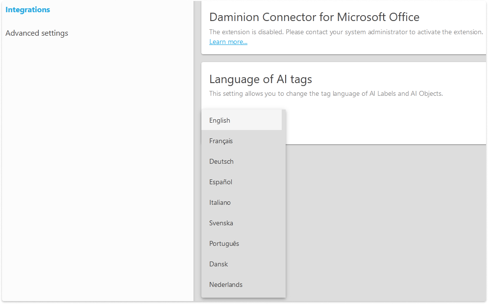Click blank sidebar space below Advanced settings
This screenshot has height=304, width=488.
(98, 171)
